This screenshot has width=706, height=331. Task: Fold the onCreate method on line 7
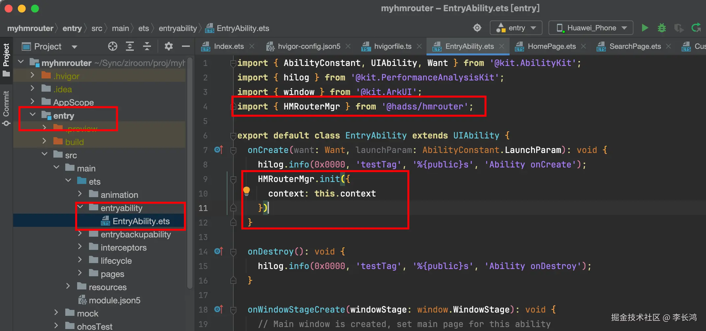click(x=233, y=150)
